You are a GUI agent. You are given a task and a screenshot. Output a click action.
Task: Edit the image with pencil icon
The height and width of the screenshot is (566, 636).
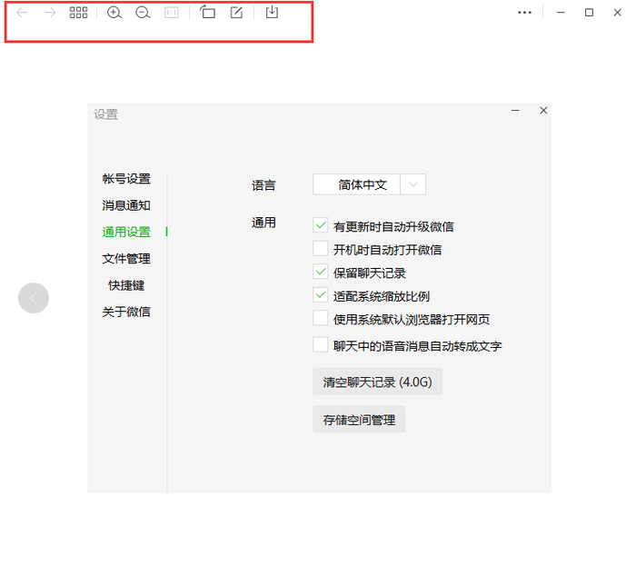click(236, 12)
